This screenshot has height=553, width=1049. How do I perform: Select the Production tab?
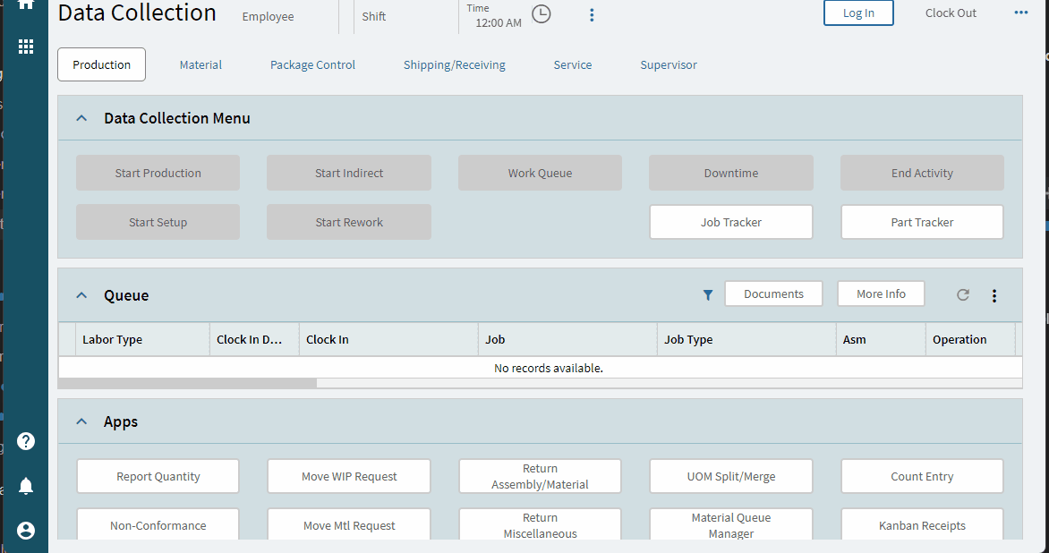(102, 64)
